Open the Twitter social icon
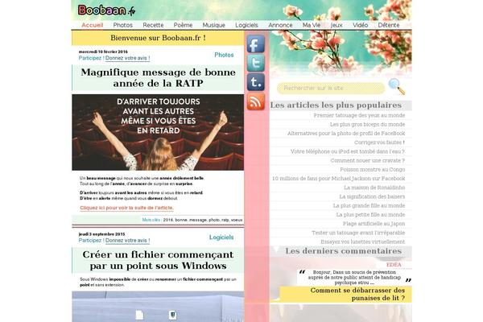The width and height of the screenshot is (483, 322). (x=256, y=63)
